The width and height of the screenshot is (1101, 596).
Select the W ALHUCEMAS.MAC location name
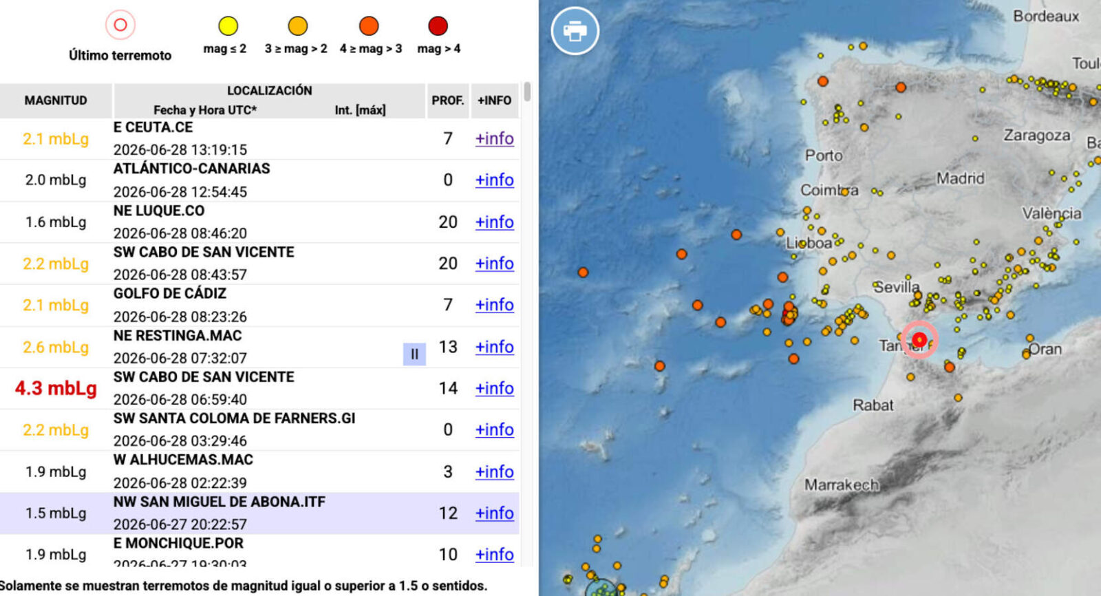[183, 460]
